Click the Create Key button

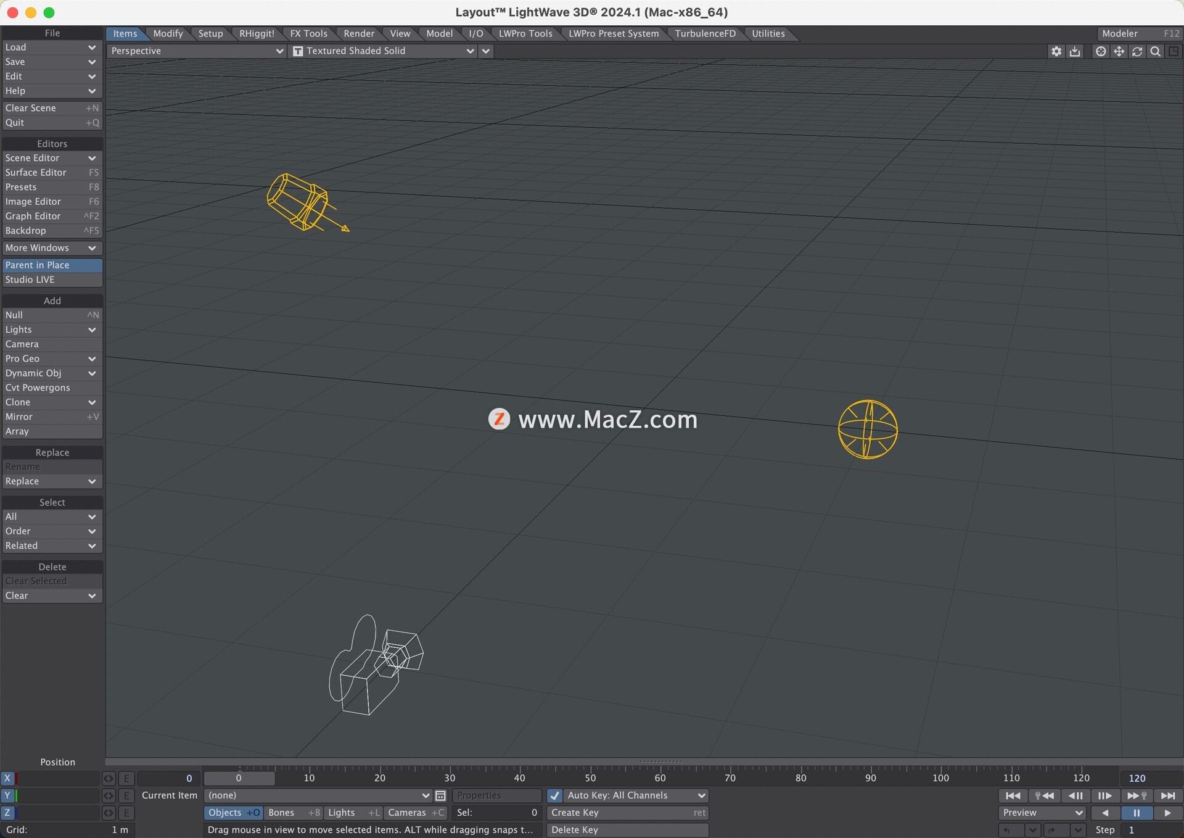(x=627, y=813)
